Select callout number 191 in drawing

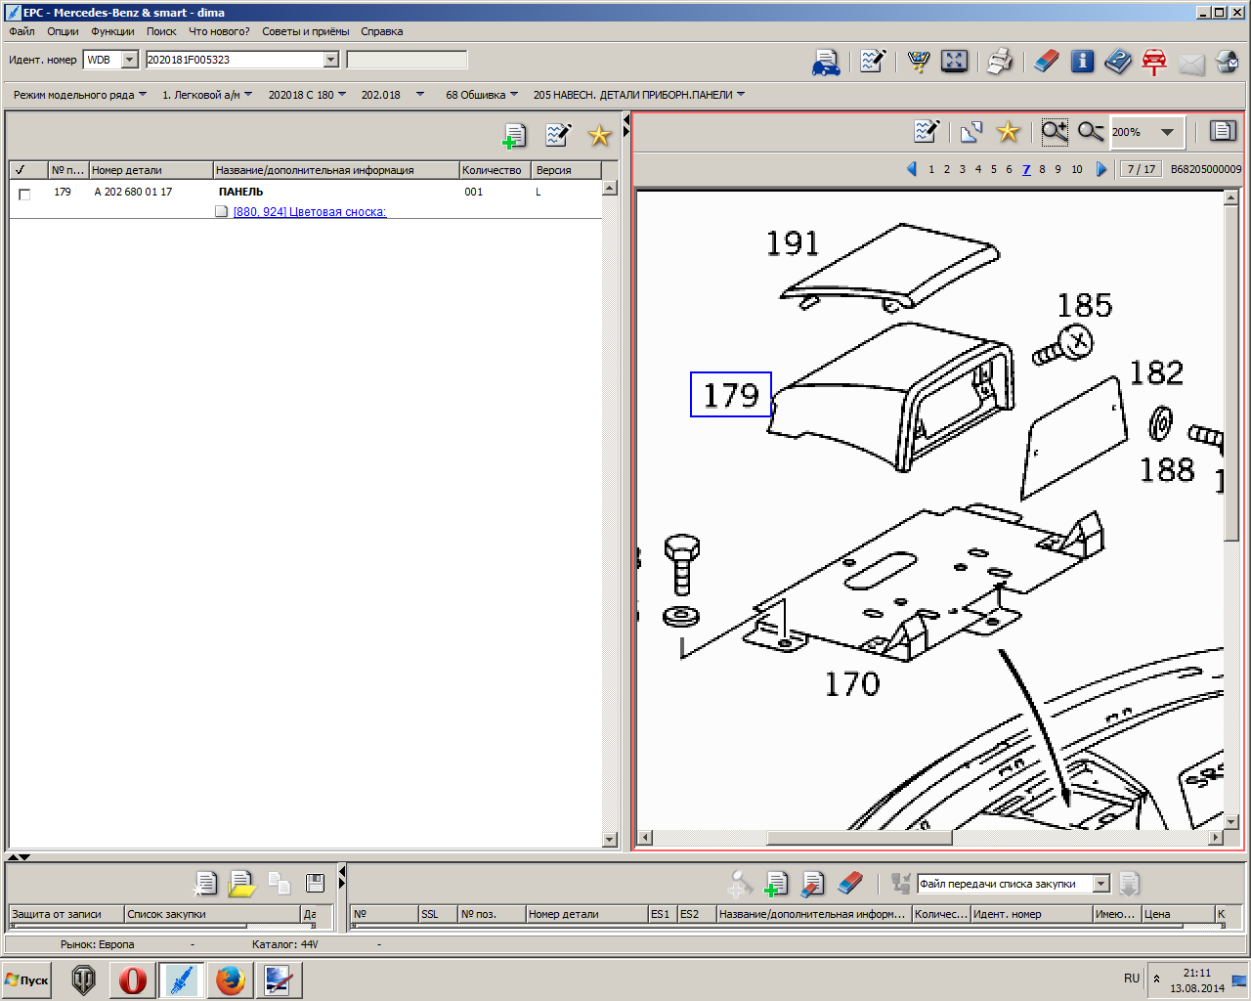coord(792,242)
